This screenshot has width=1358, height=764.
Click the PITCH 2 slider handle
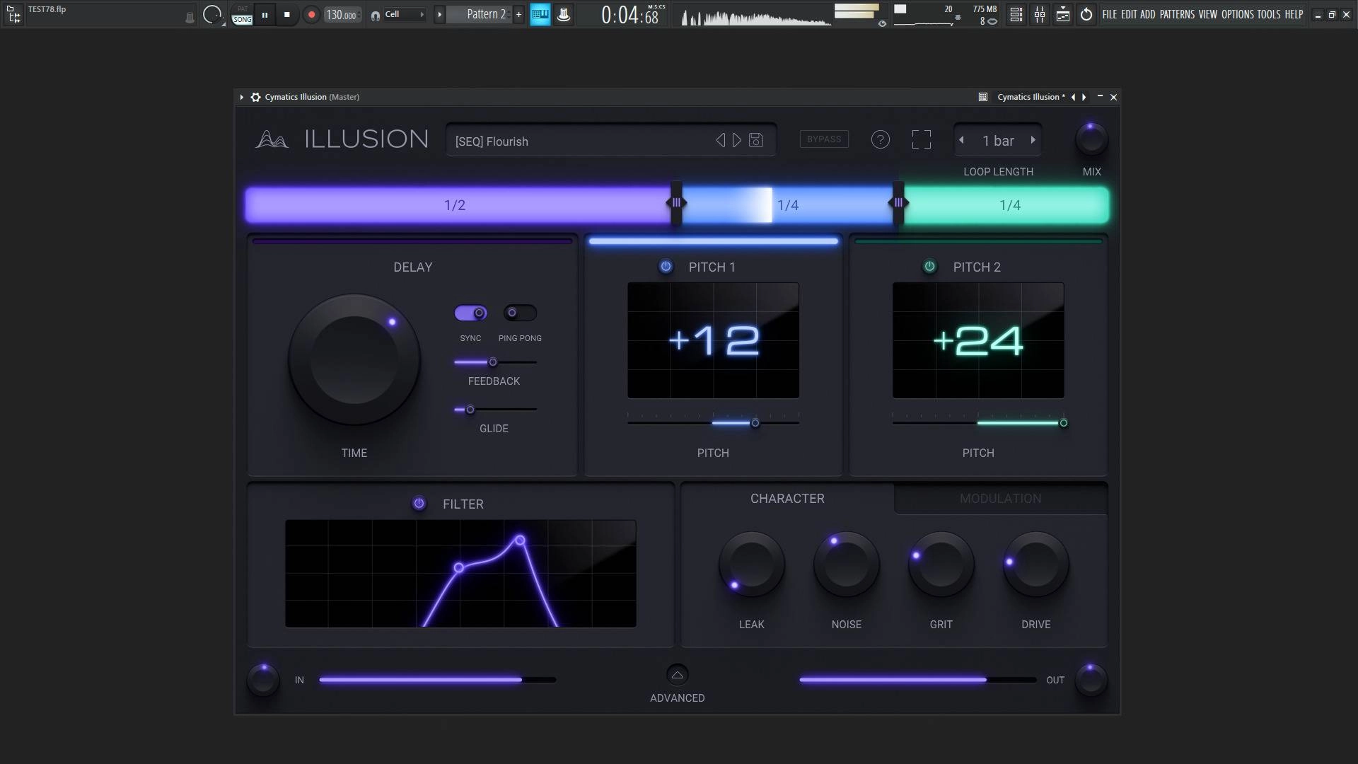(1063, 423)
